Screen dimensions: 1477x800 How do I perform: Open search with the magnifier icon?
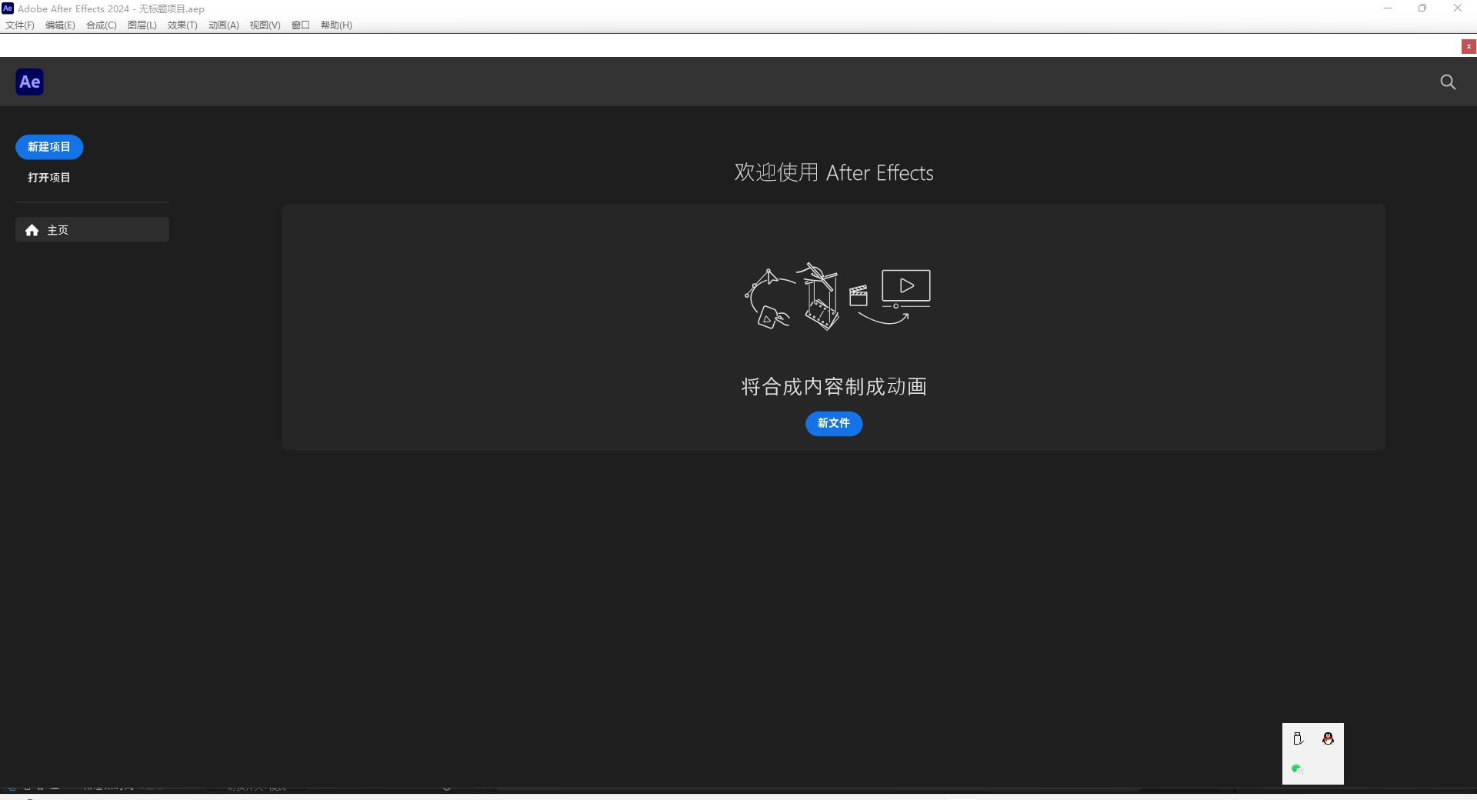tap(1448, 82)
